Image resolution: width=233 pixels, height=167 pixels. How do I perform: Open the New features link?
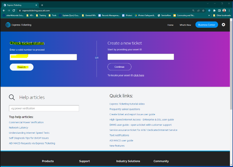click(117, 146)
